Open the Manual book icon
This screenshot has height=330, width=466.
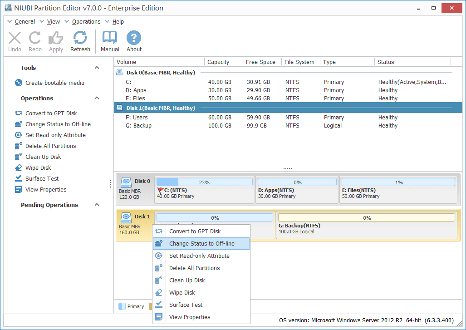pyautogui.click(x=110, y=38)
